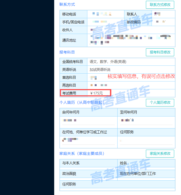Click the 至何年何月 column header
The height and width of the screenshot is (195, 181).
tap(146, 112)
